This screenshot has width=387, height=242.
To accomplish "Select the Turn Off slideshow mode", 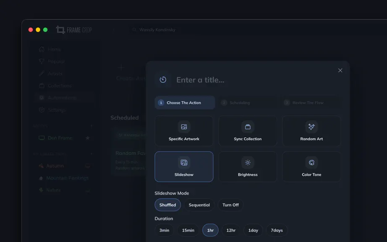I will 230,205.
